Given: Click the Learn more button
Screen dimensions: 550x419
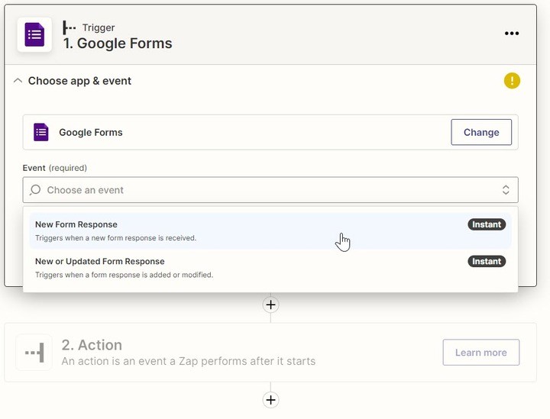Looking at the screenshot, I should pyautogui.click(x=481, y=352).
